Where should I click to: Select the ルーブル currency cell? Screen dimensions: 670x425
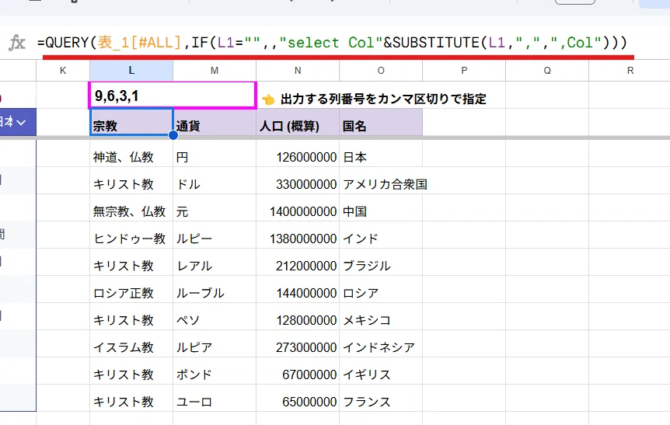(215, 289)
